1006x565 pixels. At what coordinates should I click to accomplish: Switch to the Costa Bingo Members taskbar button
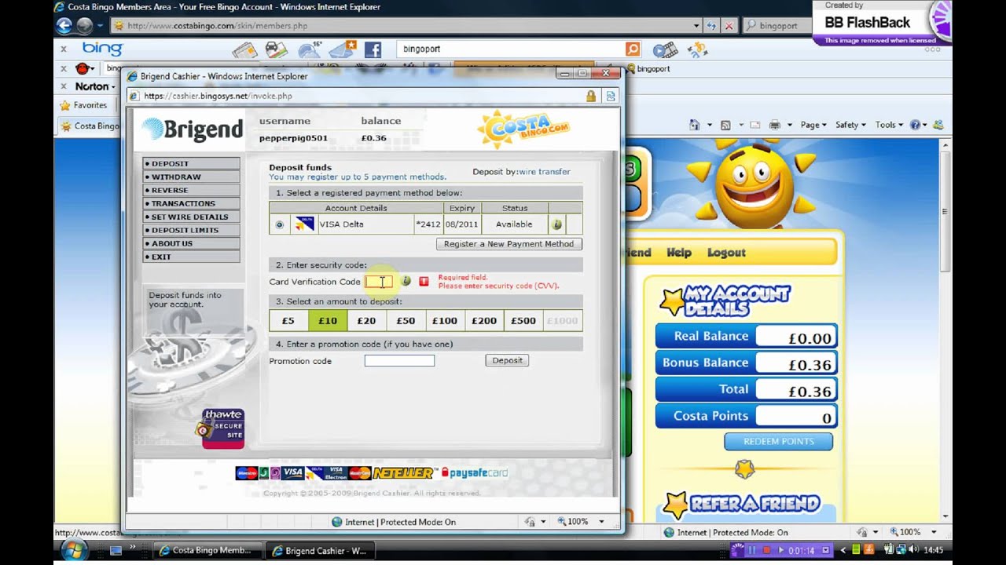(x=206, y=551)
